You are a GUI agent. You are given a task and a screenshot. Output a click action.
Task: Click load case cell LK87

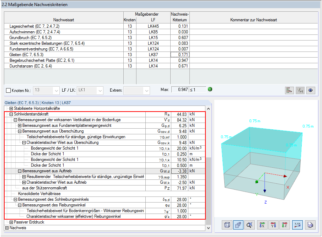pos(153,55)
